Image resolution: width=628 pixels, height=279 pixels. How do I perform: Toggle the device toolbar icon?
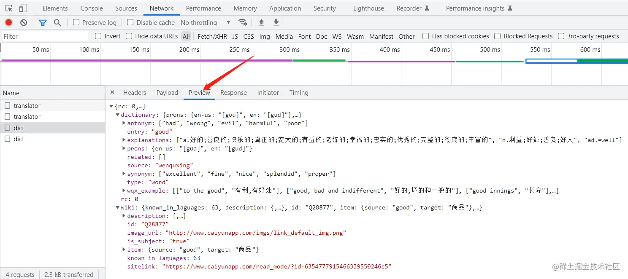23,8
